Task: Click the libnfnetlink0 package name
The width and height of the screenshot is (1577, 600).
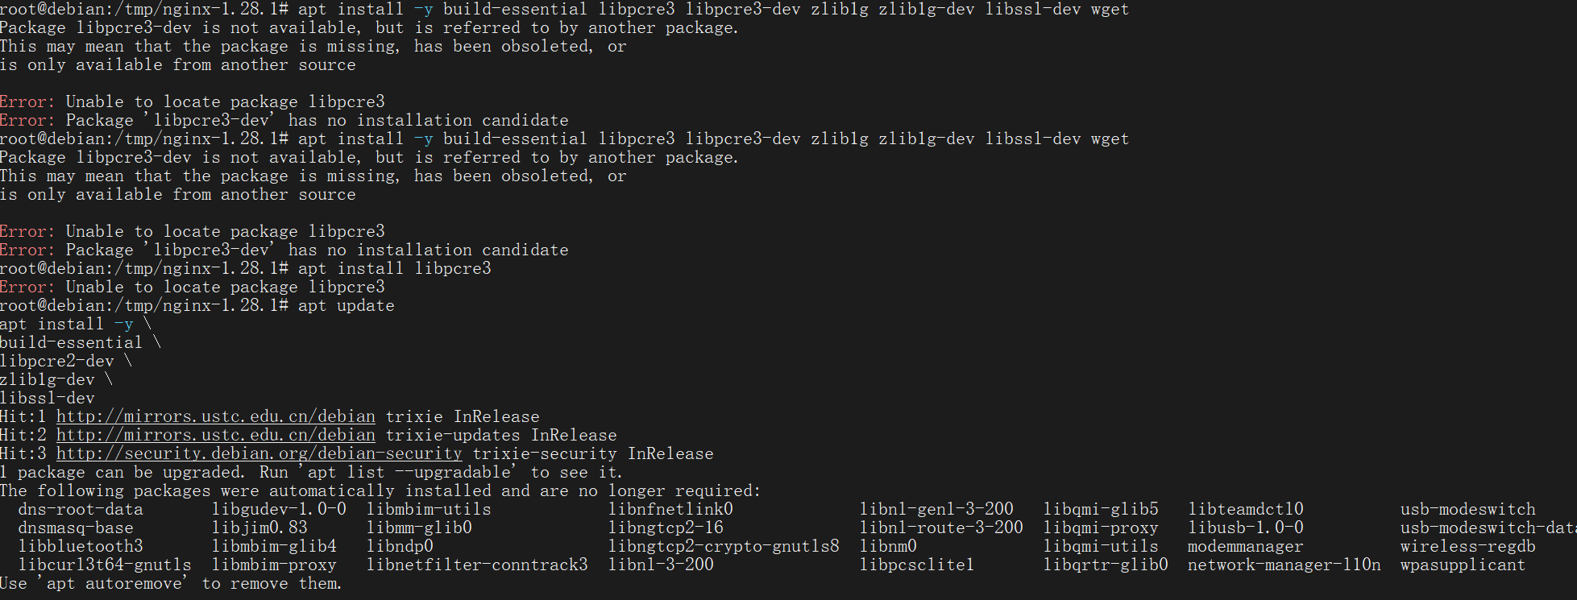Action: (x=670, y=509)
